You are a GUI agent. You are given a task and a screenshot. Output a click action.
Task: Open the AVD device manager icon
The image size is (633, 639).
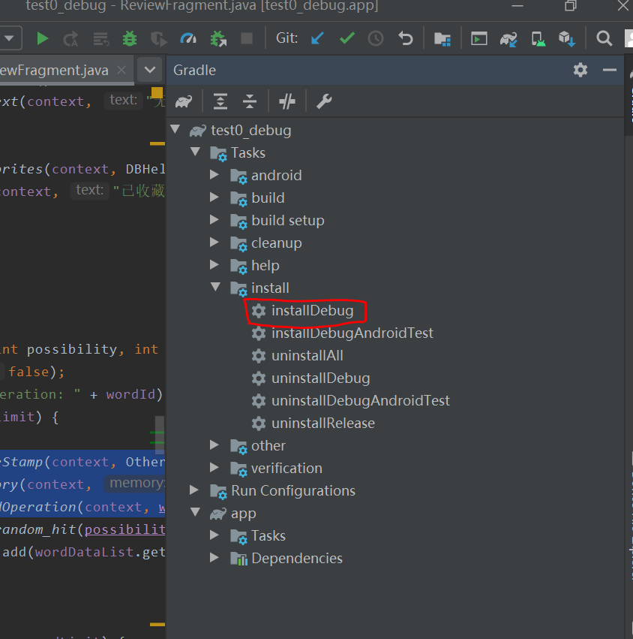538,38
